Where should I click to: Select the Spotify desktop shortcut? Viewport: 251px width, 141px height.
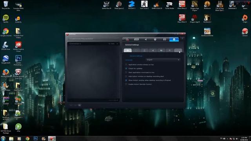[6, 18]
